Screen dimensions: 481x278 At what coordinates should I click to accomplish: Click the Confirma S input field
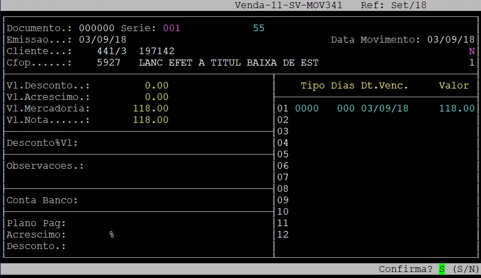point(442,269)
